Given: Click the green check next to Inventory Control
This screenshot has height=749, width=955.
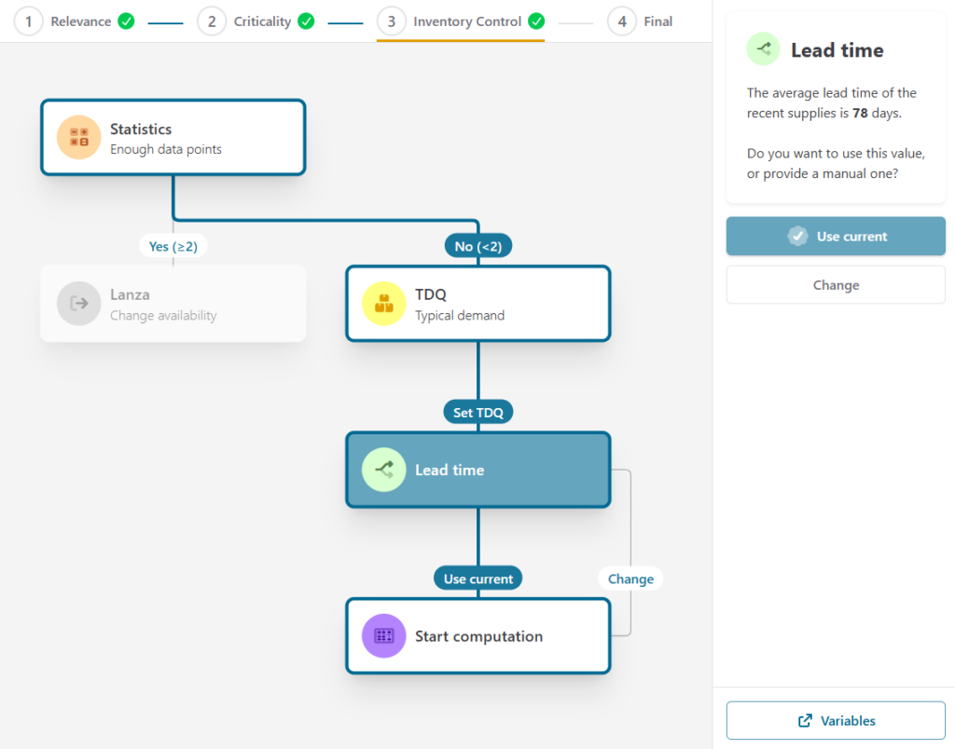Looking at the screenshot, I should pyautogui.click(x=535, y=21).
